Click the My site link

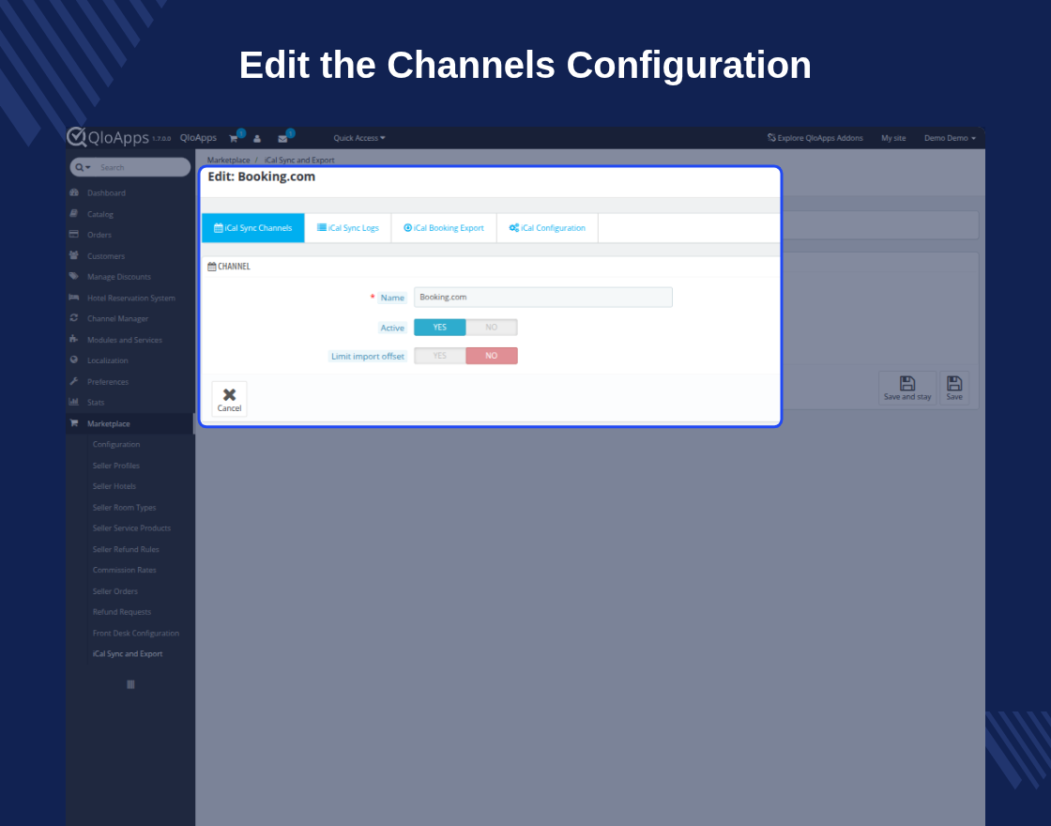[x=893, y=138]
